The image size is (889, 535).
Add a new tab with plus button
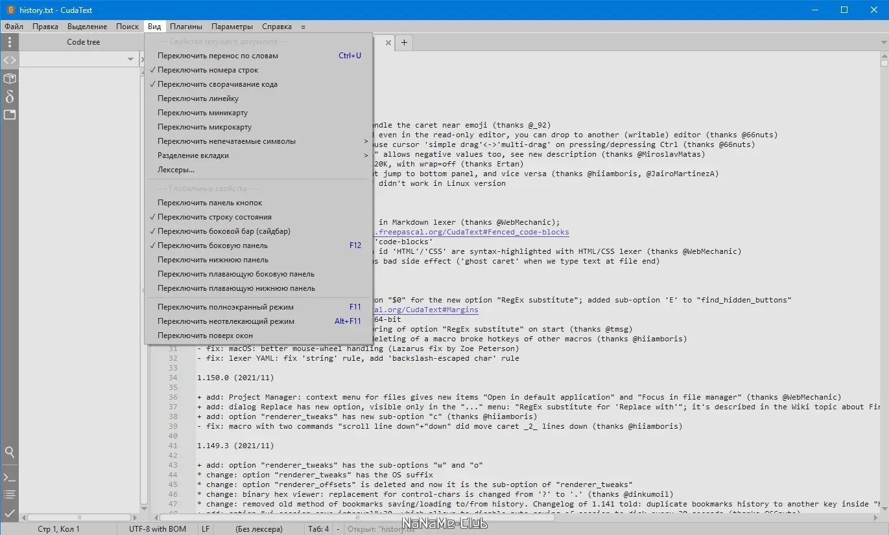404,43
